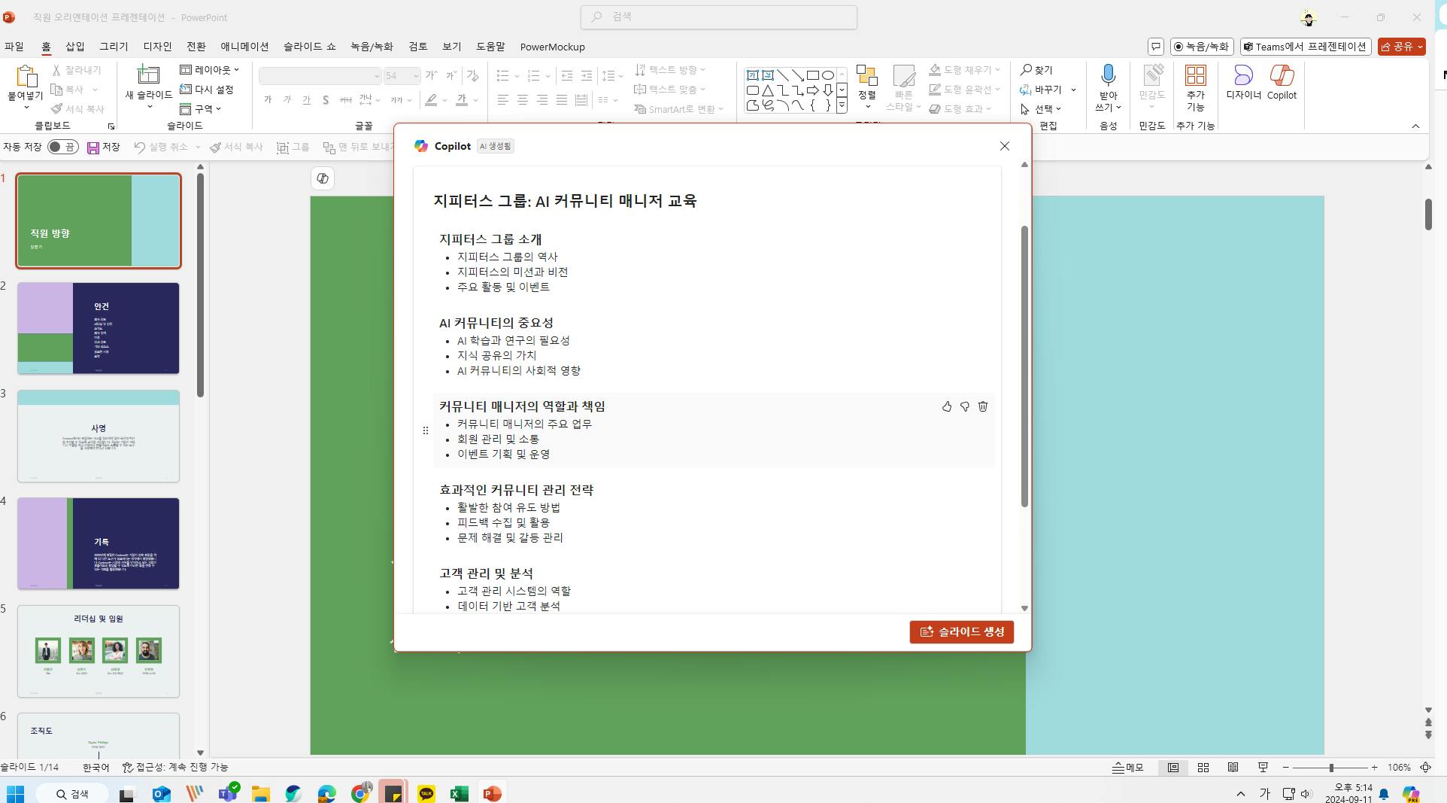Click the title bar search (검색) box
1447x803 pixels.
(719, 17)
